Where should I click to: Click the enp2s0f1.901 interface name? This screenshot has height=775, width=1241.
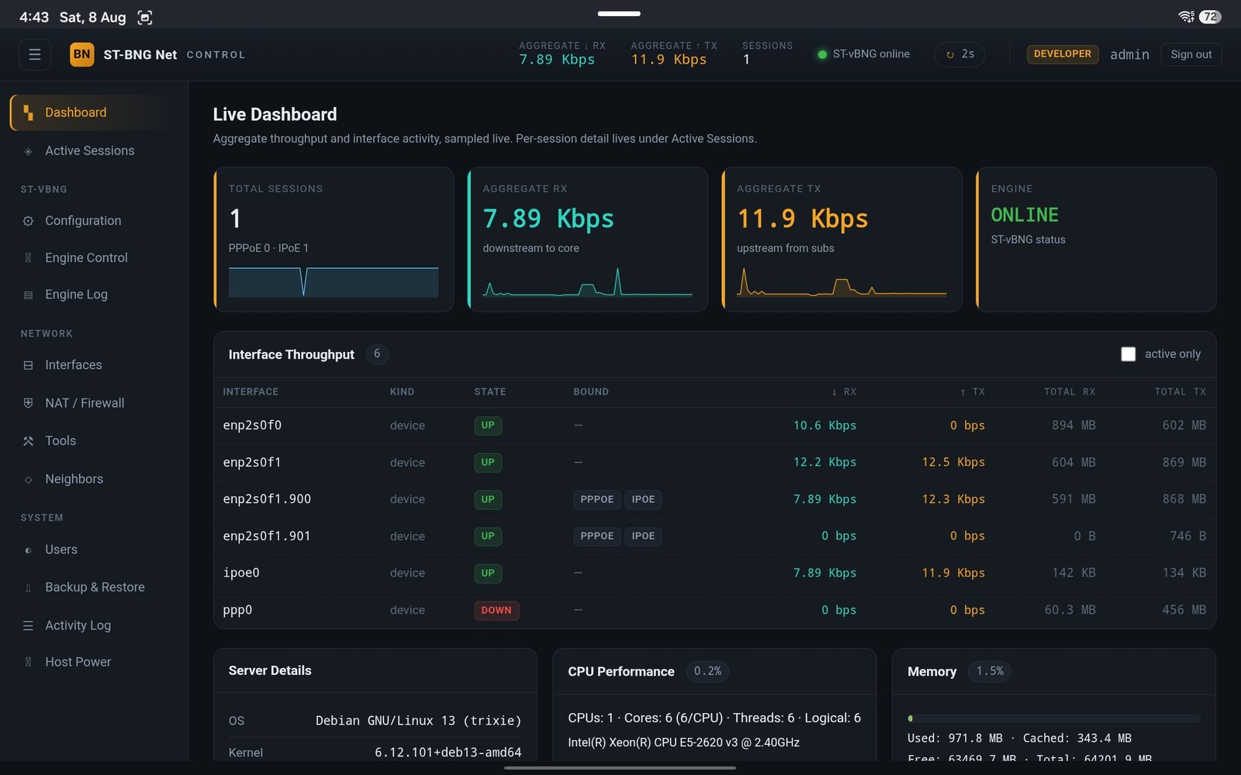(267, 536)
